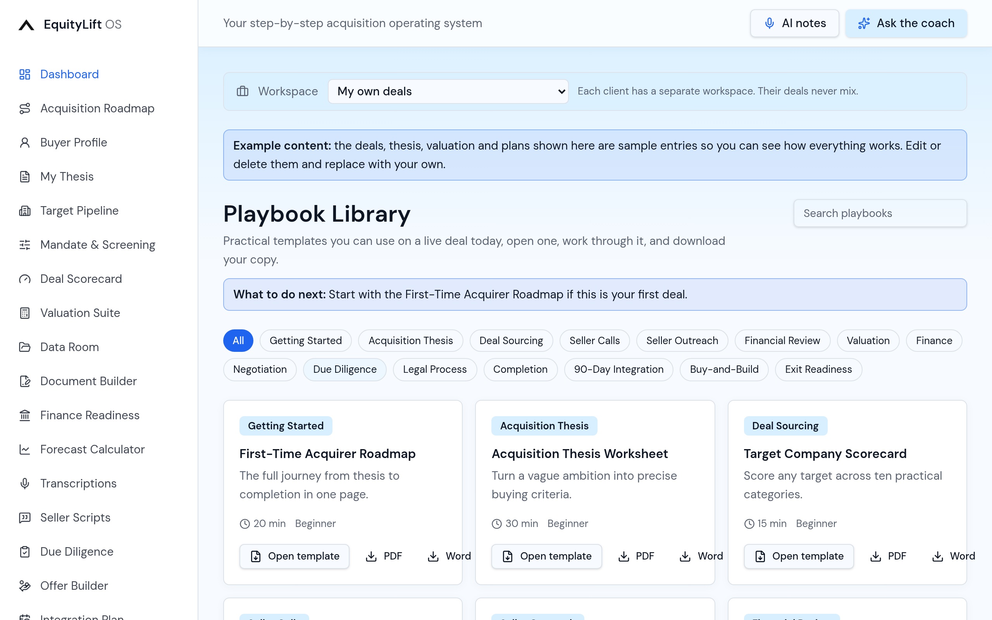
Task: Click the Mandate & Screening sliders icon
Action: tap(25, 245)
